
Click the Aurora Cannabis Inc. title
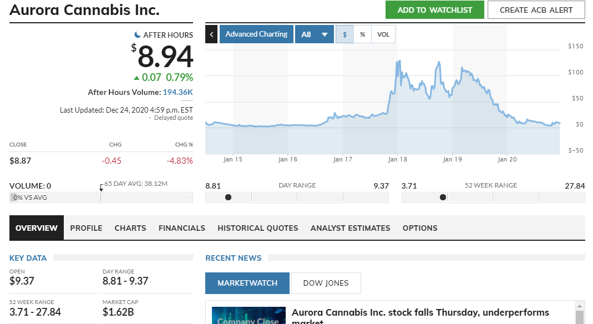(x=84, y=10)
